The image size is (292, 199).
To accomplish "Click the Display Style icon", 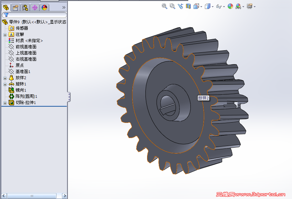I will click(207, 6).
